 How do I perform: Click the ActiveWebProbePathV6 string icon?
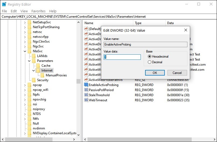[x=86, y=80]
